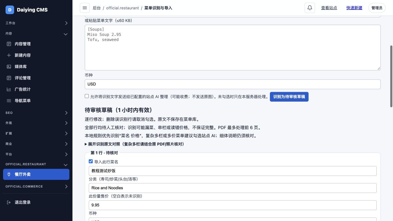Image resolution: width=393 pixels, height=221 pixels.
Task: Click the 餐厅外卖 plug icon
Action: tap(9, 174)
